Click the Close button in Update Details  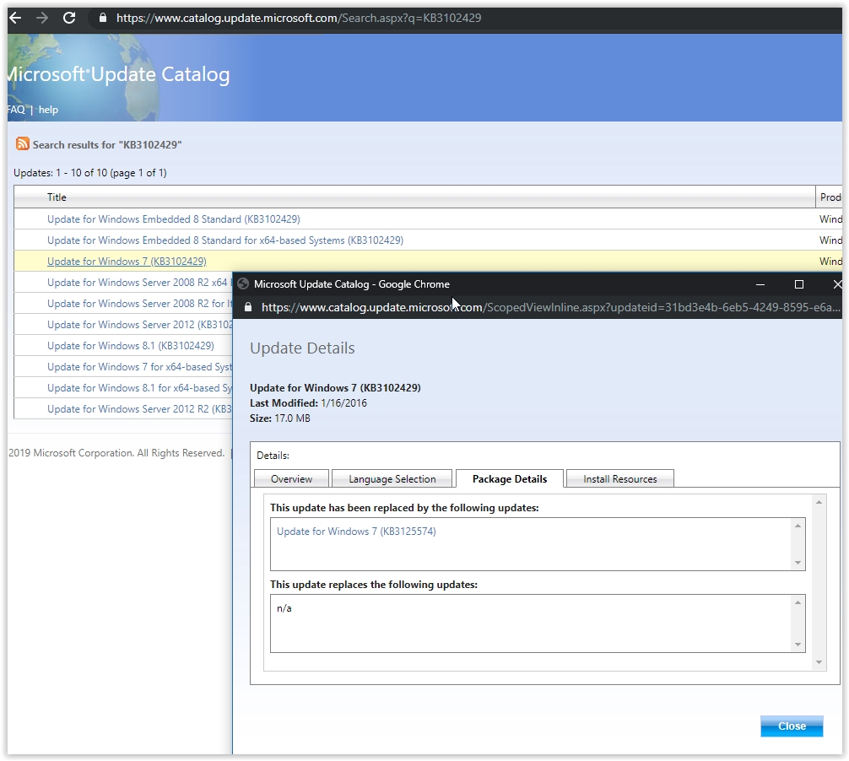pos(792,726)
